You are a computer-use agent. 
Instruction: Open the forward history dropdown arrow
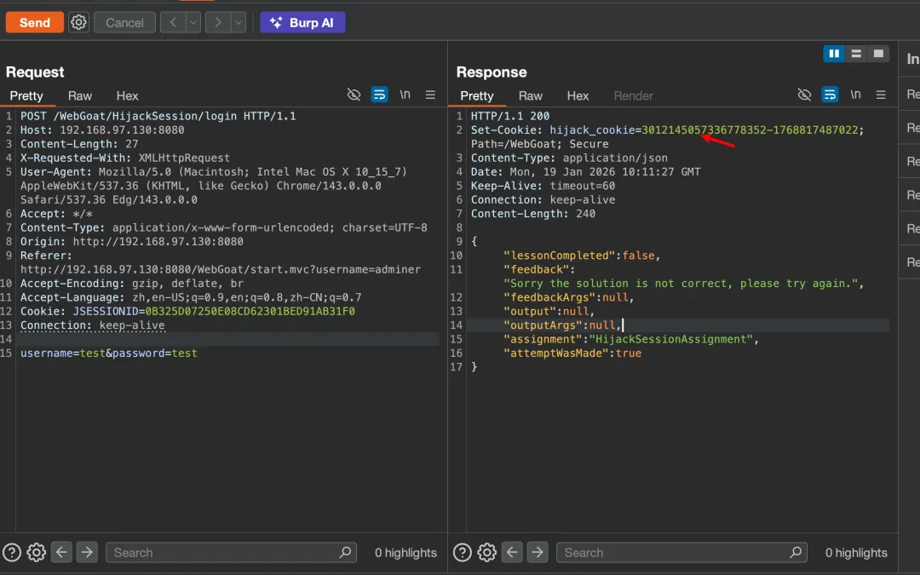[x=239, y=22]
